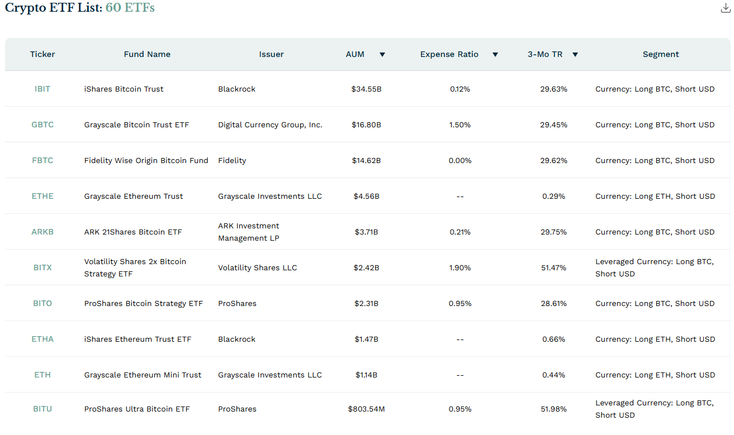Open the ETHA ticker link

42,339
